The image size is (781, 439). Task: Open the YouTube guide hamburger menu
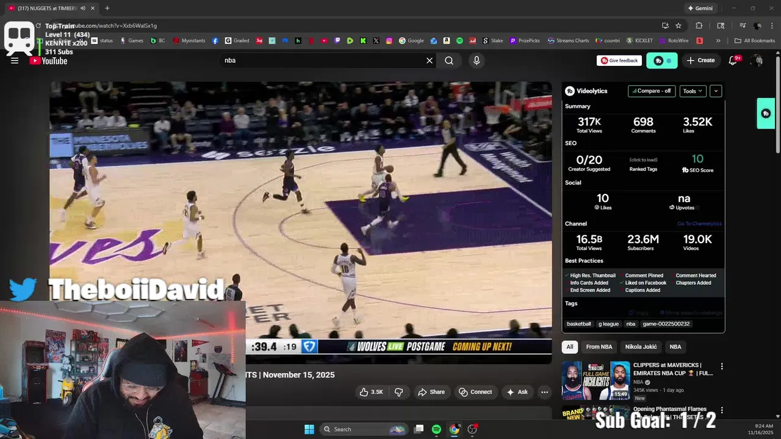point(15,60)
